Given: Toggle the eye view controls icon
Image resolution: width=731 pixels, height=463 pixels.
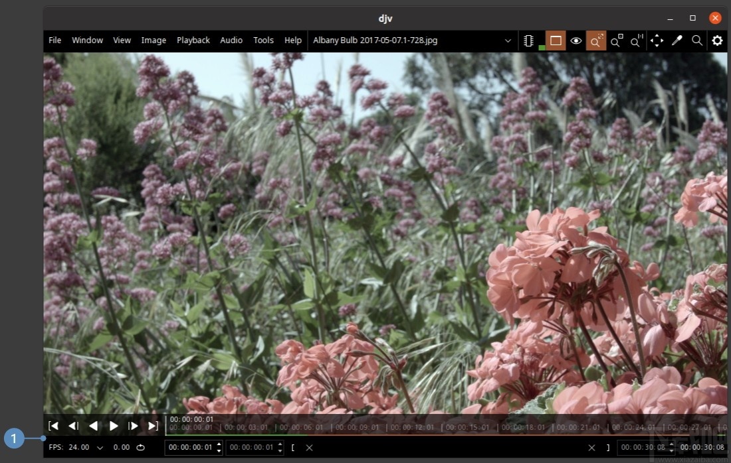Looking at the screenshot, I should click(x=575, y=41).
